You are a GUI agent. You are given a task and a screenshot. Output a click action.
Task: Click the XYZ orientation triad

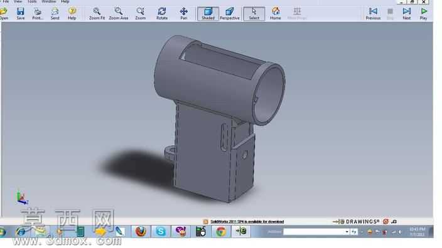click(22, 197)
